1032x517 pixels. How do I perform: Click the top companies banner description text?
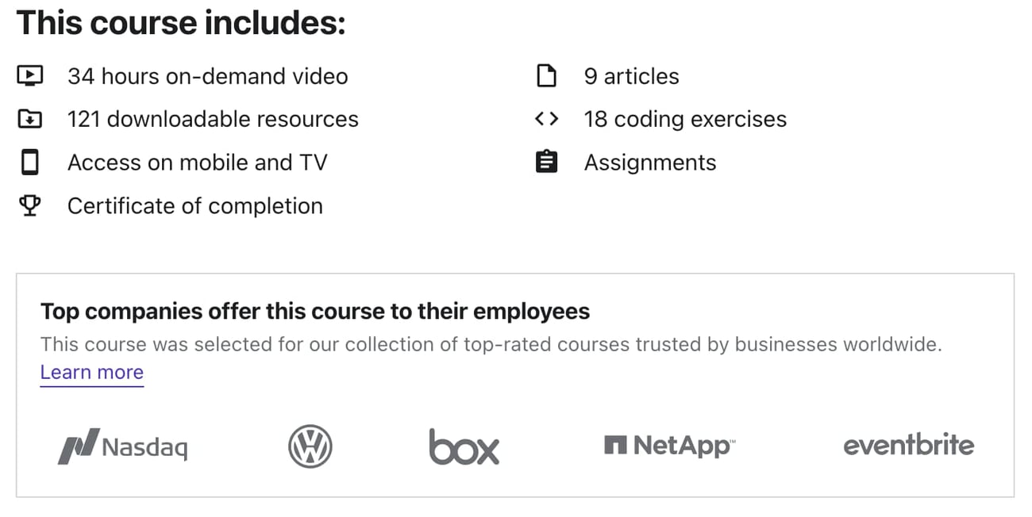pos(491,344)
